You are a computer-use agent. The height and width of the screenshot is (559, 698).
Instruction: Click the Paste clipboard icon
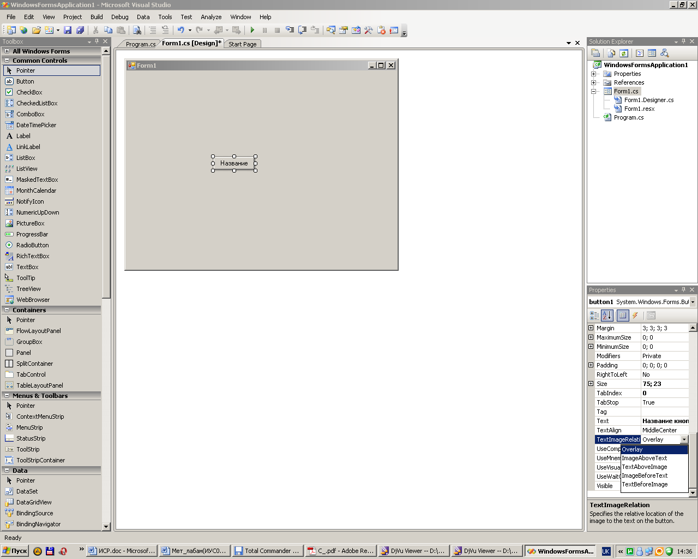pyautogui.click(x=121, y=30)
